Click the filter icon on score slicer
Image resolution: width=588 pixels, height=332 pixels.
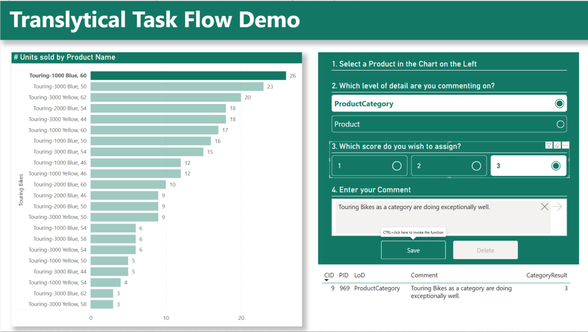click(x=549, y=145)
